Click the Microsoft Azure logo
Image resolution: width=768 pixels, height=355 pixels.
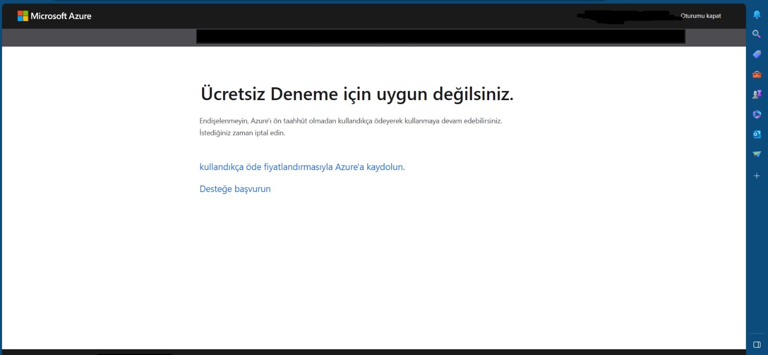coord(54,16)
